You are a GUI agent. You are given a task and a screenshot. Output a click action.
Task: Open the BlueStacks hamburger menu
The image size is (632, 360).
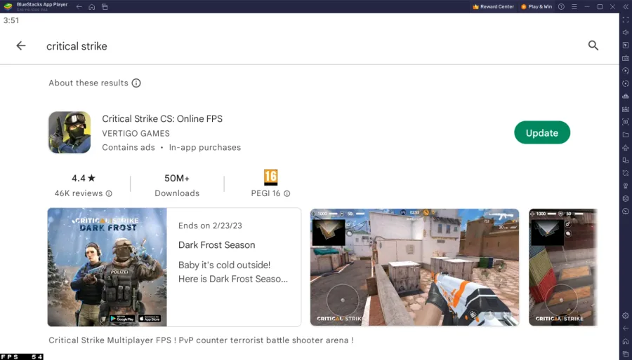[x=574, y=7]
